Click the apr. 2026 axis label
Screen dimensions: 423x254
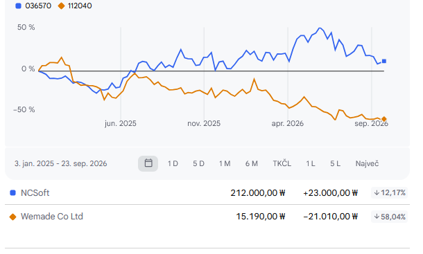coord(288,123)
